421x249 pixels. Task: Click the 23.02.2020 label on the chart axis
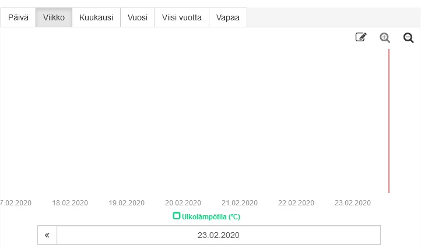coord(352,203)
